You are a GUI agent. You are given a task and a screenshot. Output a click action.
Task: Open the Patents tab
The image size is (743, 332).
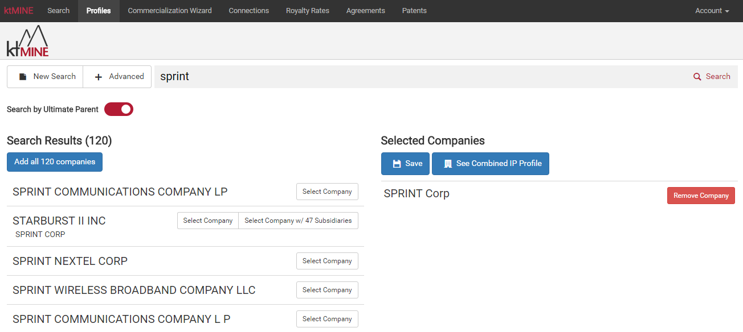(x=414, y=11)
